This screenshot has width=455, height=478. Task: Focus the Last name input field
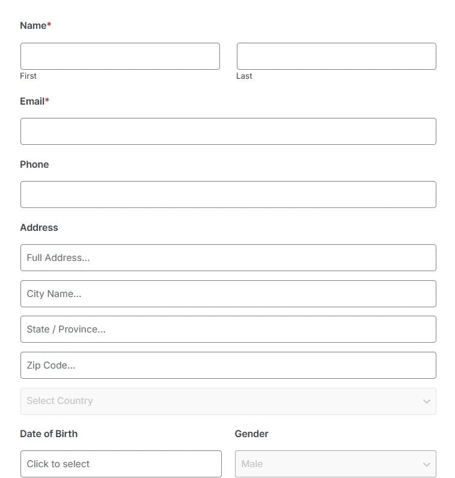337,56
